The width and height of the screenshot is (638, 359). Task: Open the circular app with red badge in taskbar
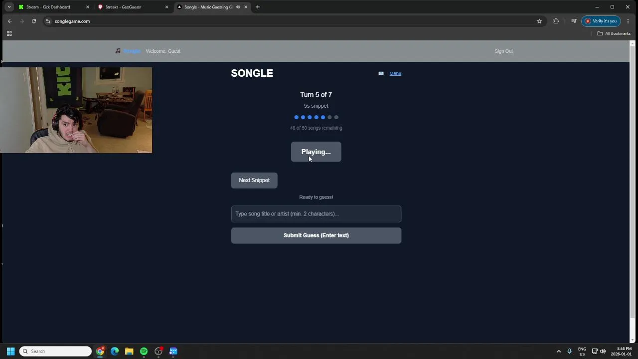click(159, 351)
